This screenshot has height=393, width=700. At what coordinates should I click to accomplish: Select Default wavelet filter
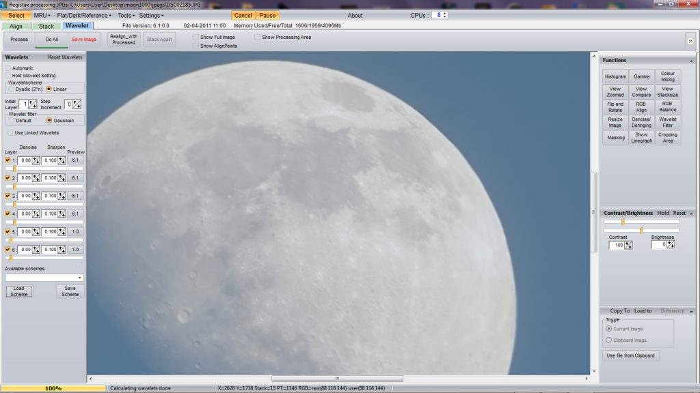[x=12, y=121]
